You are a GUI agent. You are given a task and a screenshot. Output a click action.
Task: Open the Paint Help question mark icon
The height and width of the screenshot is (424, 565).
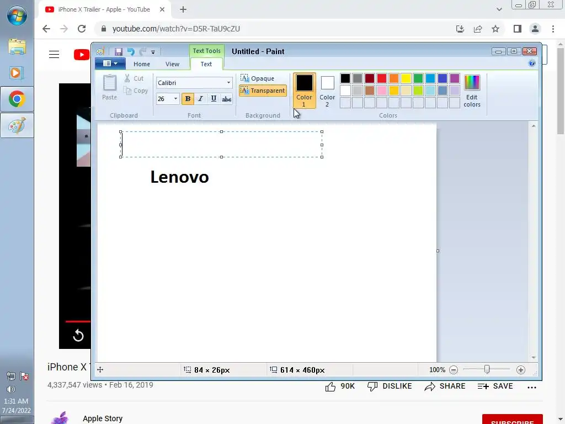[532, 63]
